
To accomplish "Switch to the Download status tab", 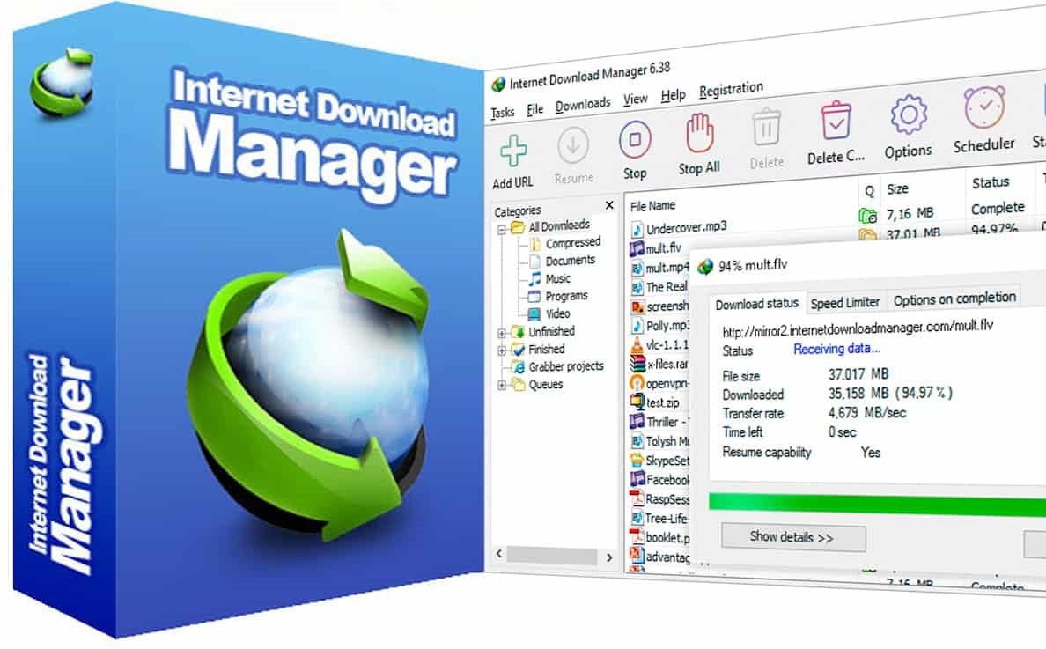I will coord(756,304).
